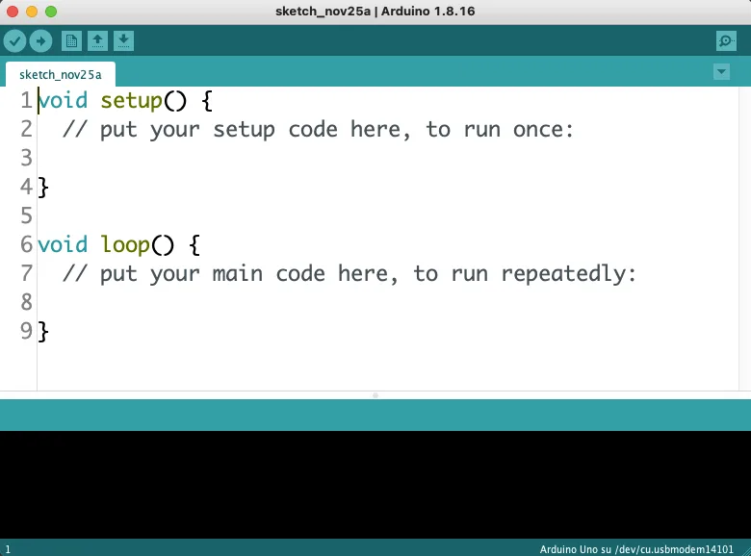Place cursor on empty line 3
The image size is (751, 556).
point(388,159)
